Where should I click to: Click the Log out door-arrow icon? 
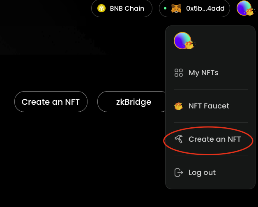(x=179, y=172)
